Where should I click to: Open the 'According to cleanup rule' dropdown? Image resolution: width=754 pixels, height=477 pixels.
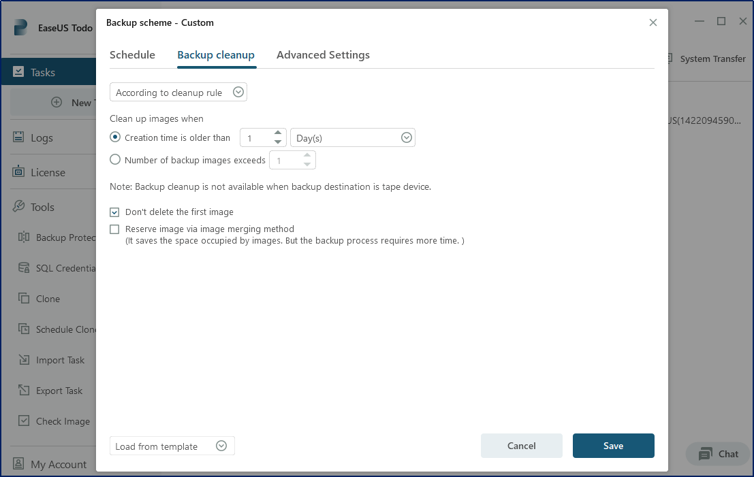coord(178,93)
